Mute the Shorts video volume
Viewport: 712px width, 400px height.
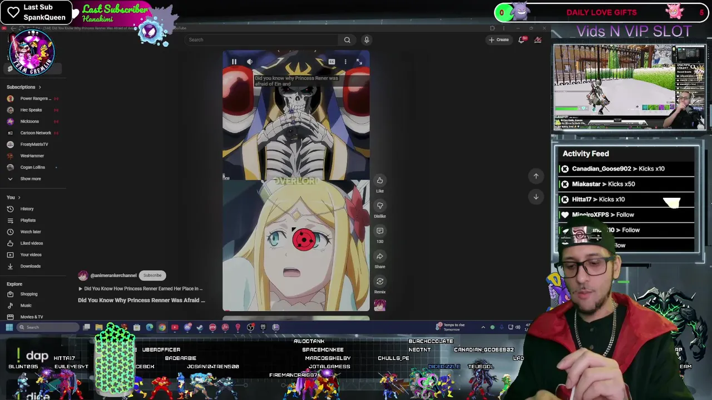point(249,62)
